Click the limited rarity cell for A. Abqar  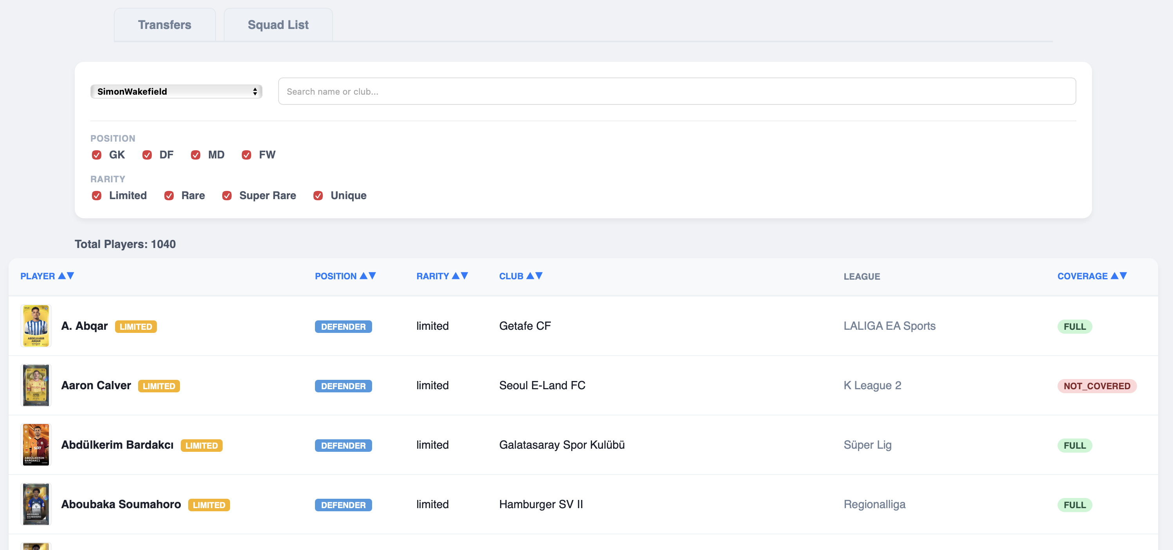(x=433, y=326)
